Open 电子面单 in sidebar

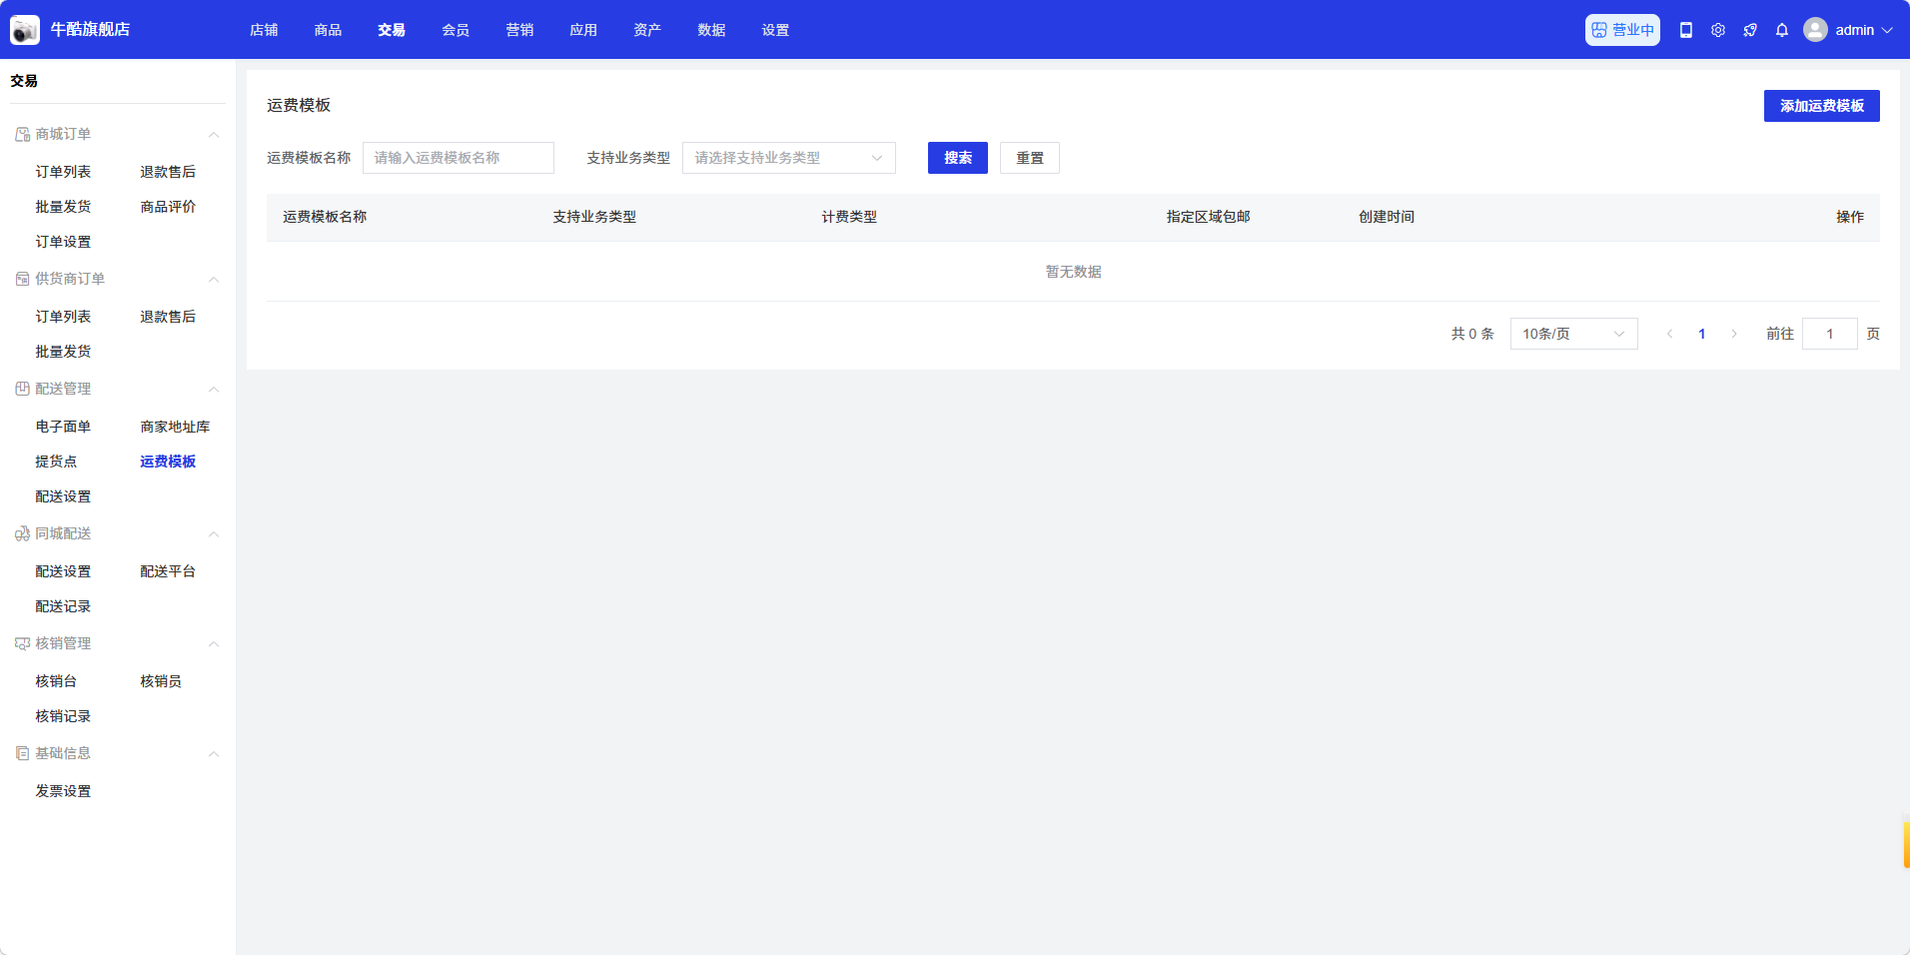pos(63,427)
